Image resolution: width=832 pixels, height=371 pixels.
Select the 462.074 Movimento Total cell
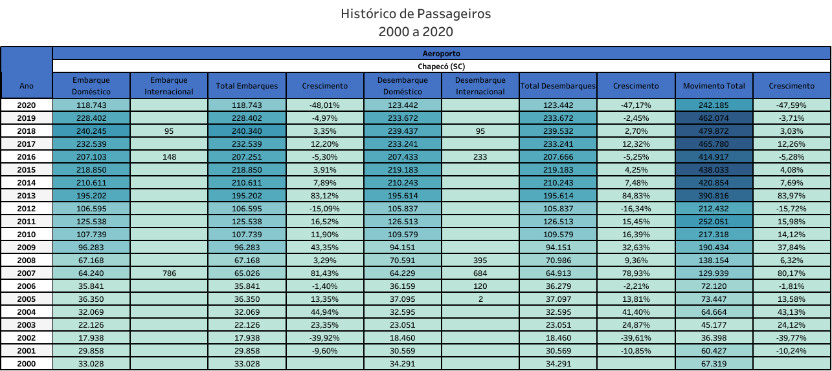coord(714,118)
